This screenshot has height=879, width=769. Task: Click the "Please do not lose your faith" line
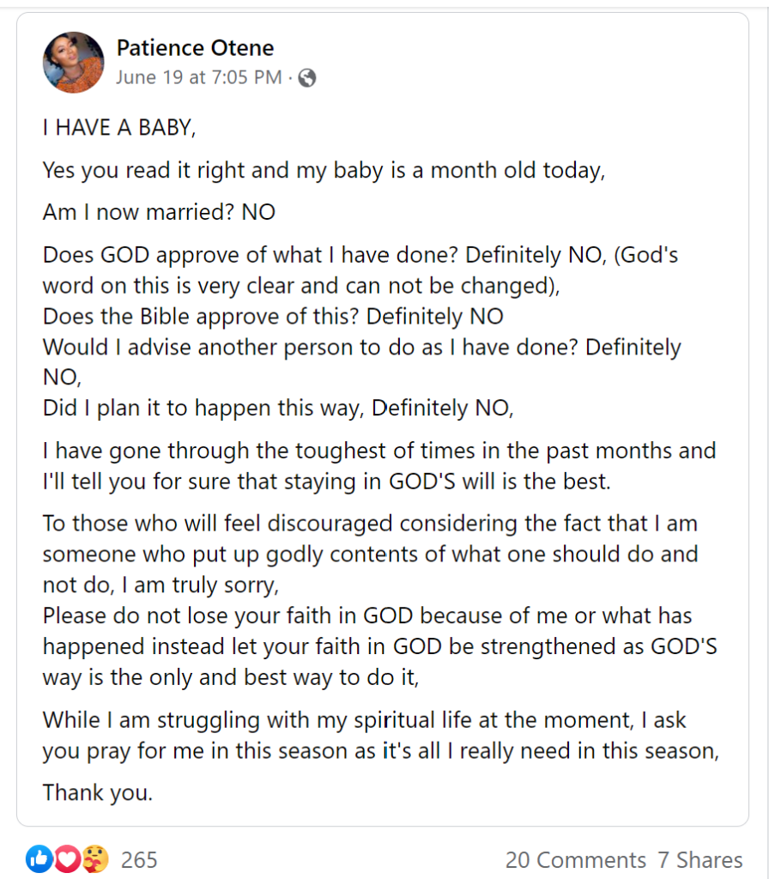[367, 615]
